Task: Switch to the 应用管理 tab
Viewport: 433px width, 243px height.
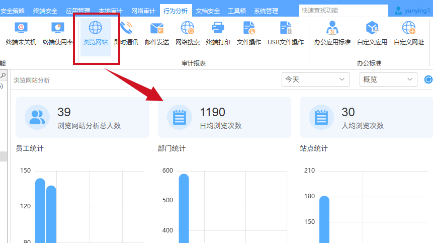Action: (x=78, y=11)
